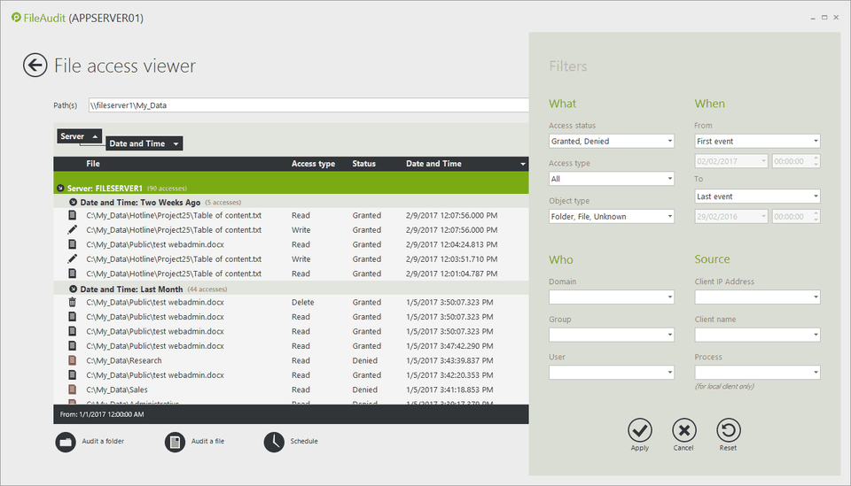The width and height of the screenshot is (851, 486).
Task: Open Audit a folder icon
Action: pos(66,442)
